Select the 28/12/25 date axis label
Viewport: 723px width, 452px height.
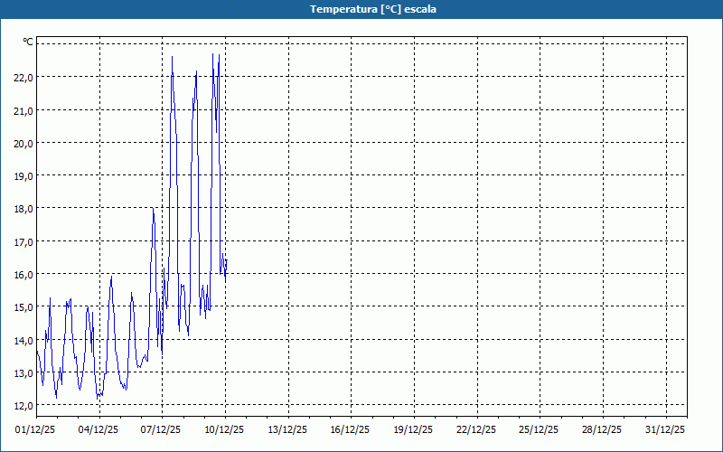(603, 429)
